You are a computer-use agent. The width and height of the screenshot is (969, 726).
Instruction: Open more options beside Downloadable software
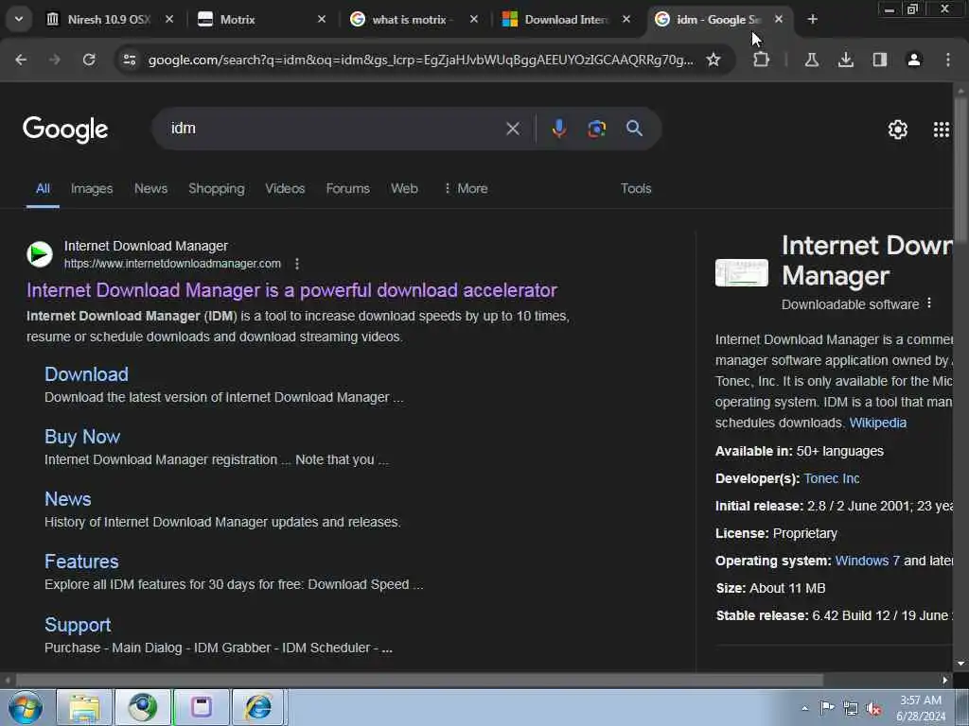click(929, 303)
